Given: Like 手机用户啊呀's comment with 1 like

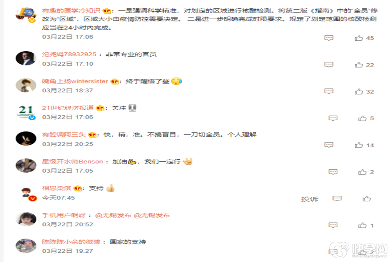Looking at the screenshot, I should pyautogui.click(x=362, y=226).
